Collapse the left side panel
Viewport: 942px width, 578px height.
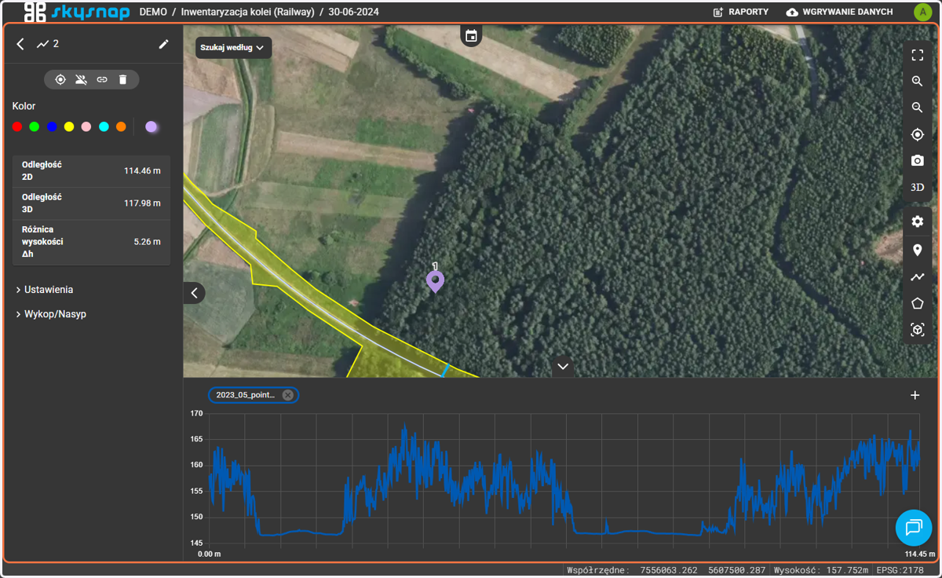[x=195, y=293]
